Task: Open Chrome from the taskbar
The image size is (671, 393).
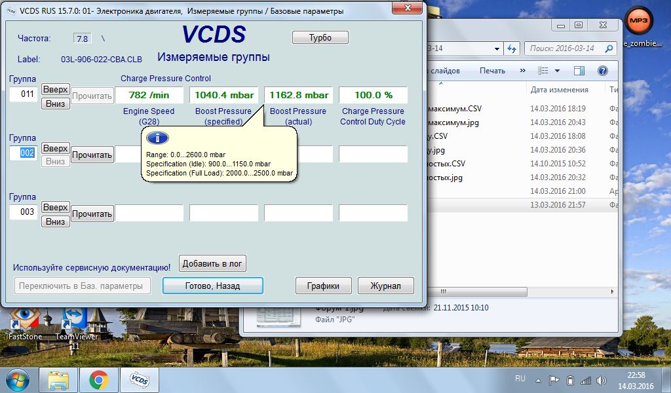Action: [x=99, y=380]
